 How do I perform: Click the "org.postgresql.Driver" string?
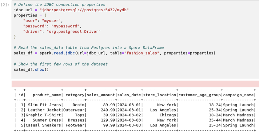click(74, 32)
